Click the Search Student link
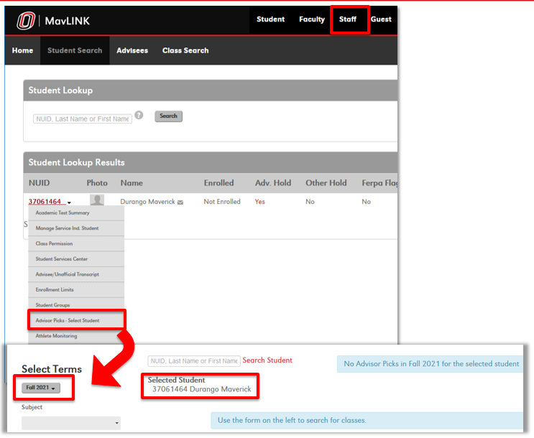The image size is (534, 438). [x=267, y=360]
